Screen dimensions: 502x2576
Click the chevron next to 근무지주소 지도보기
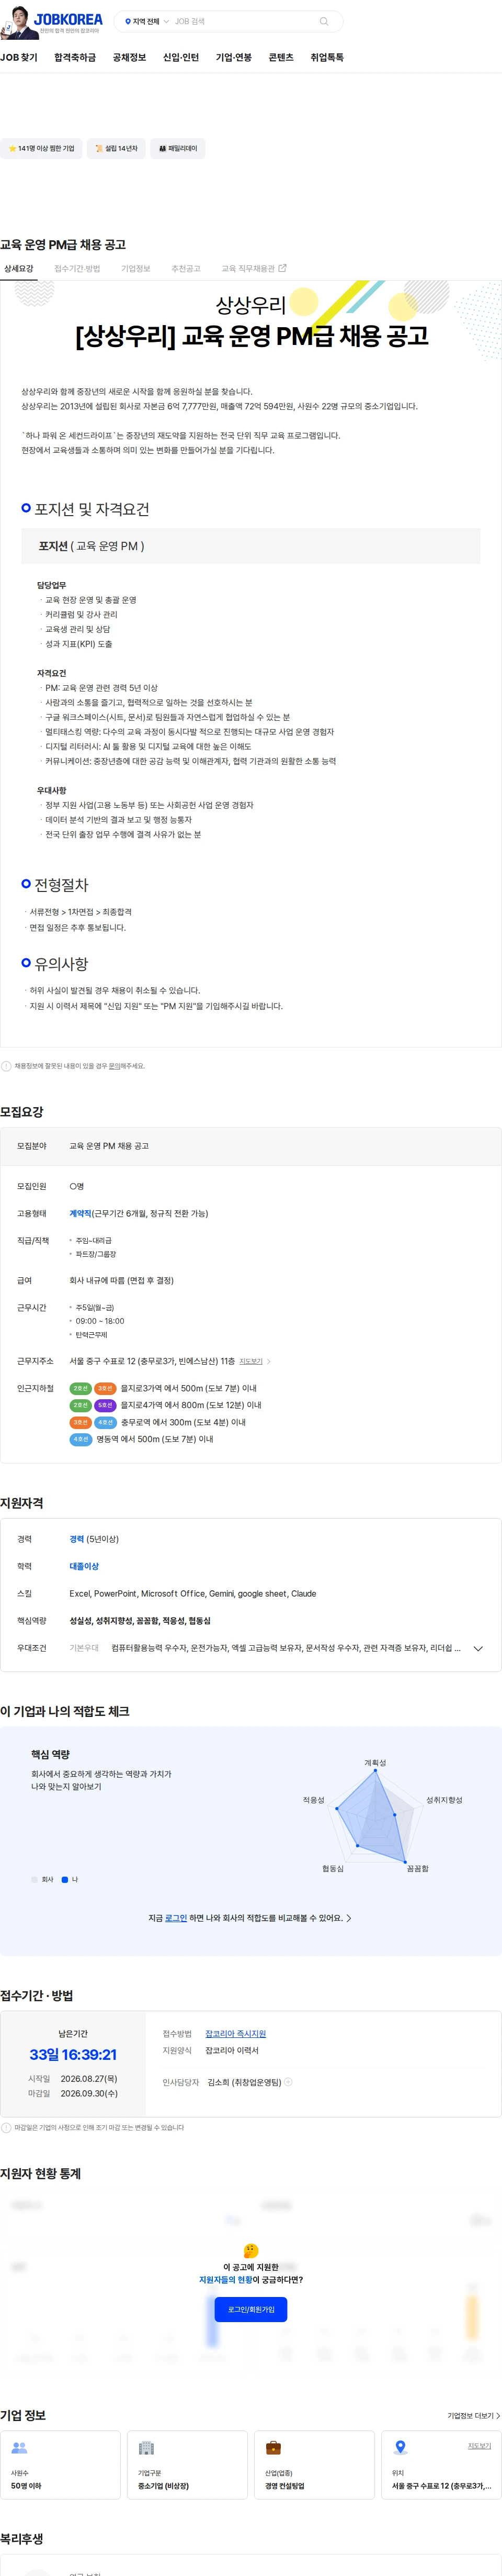(268, 1361)
